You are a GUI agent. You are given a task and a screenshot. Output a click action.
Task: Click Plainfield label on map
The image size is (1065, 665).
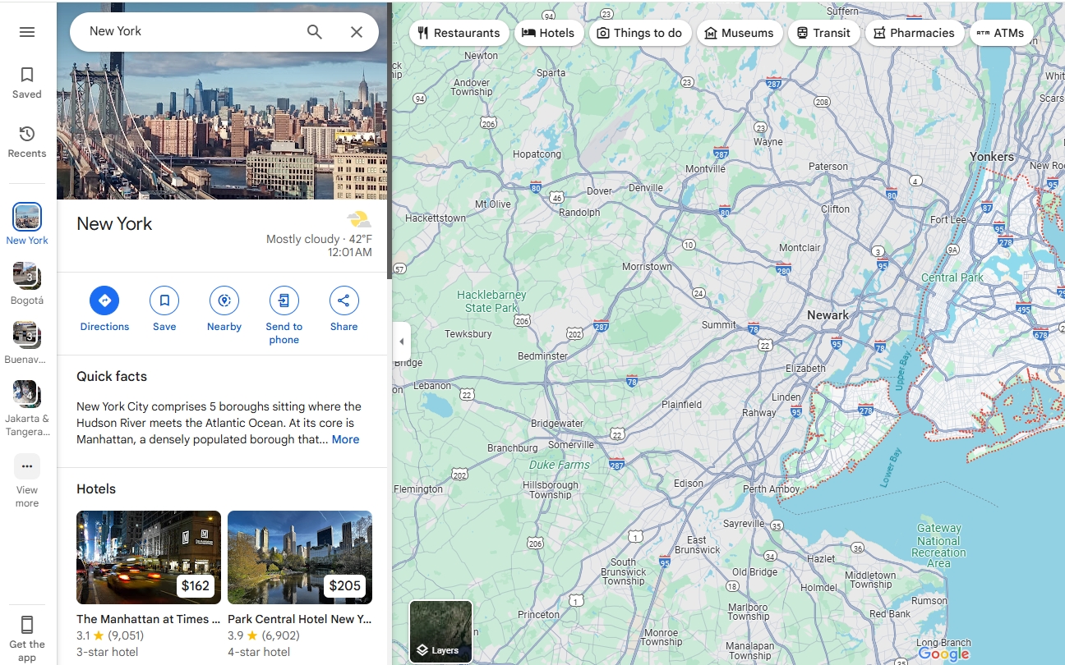click(682, 405)
